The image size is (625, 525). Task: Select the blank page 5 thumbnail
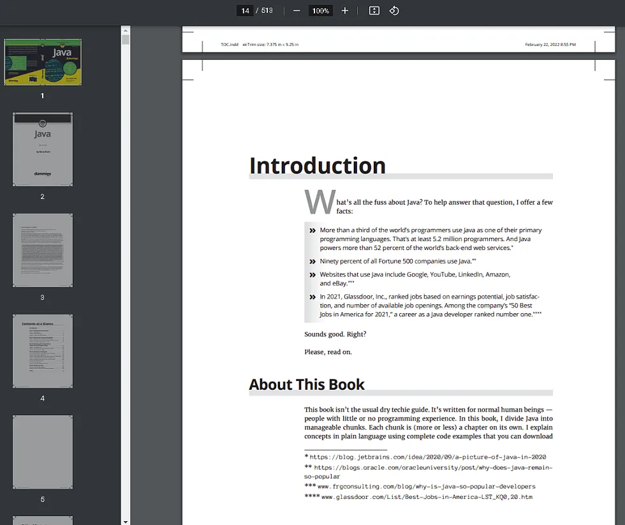(x=43, y=452)
